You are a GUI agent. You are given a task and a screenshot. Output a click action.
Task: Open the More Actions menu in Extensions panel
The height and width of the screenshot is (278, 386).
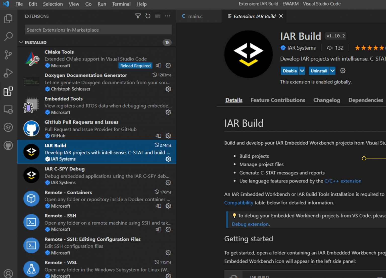point(168,16)
